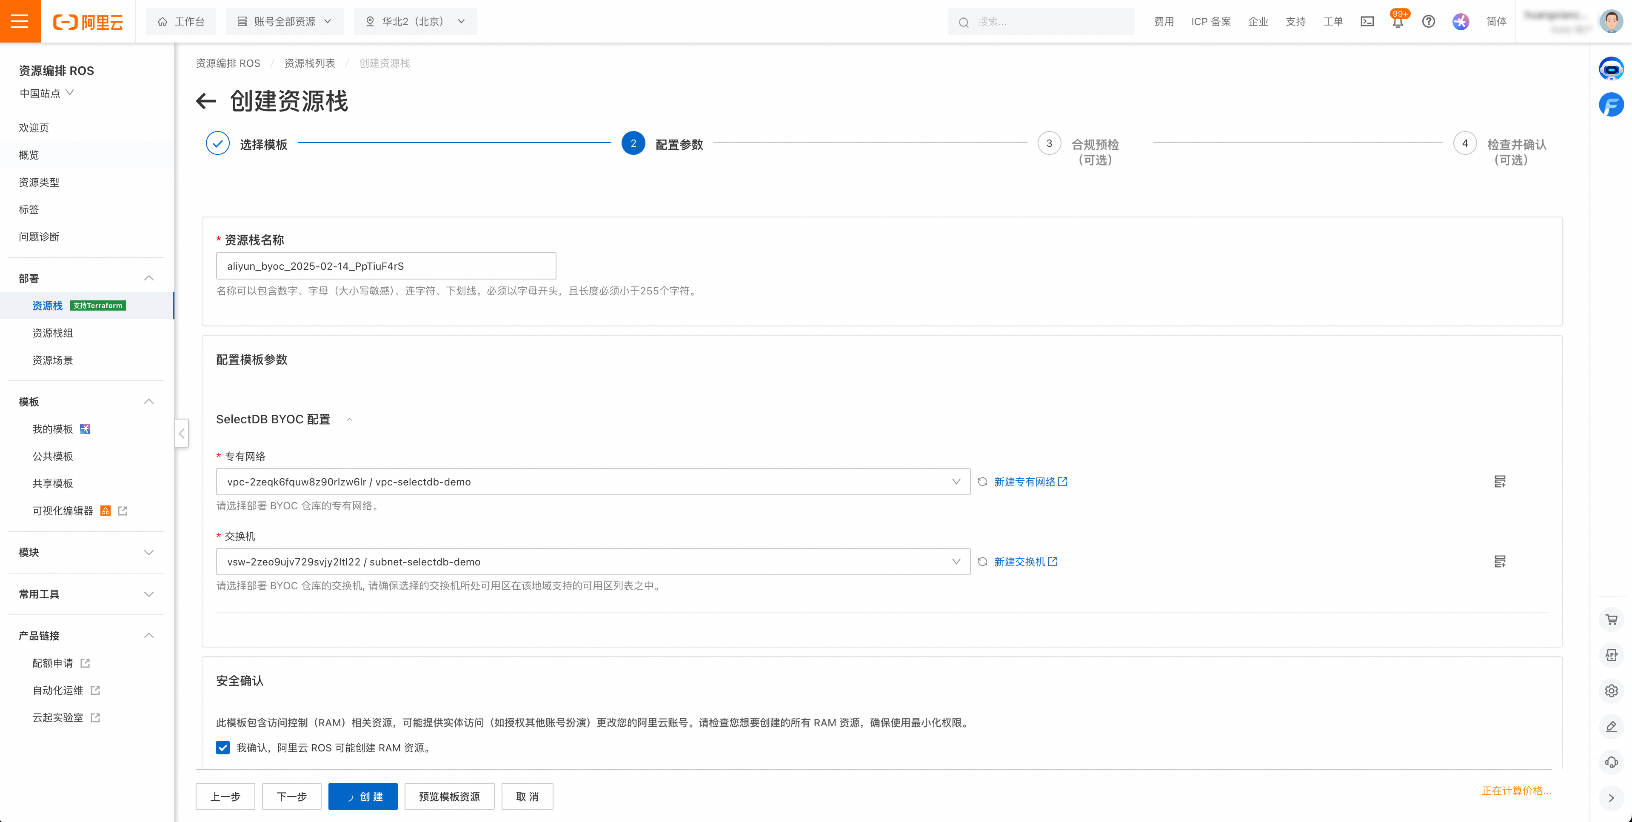Image resolution: width=1632 pixels, height=822 pixels.
Task: Click the blue 创建 button
Action: pyautogui.click(x=363, y=796)
